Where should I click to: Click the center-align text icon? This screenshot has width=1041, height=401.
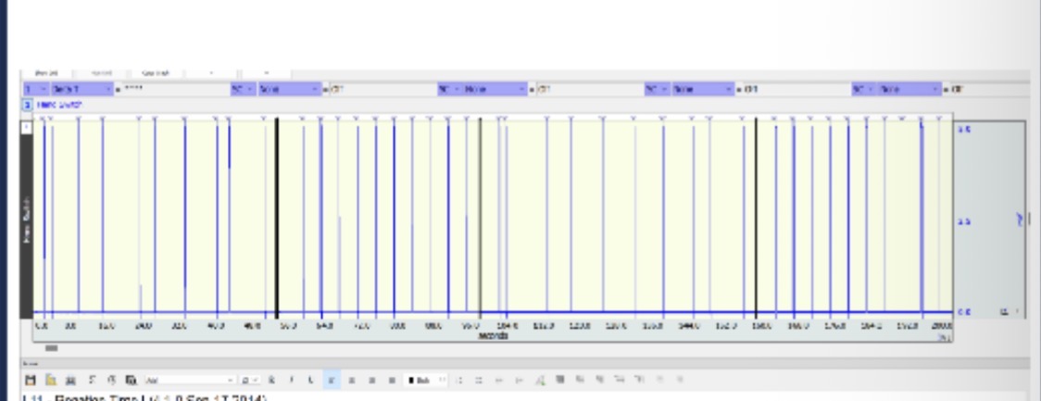pyautogui.click(x=349, y=380)
